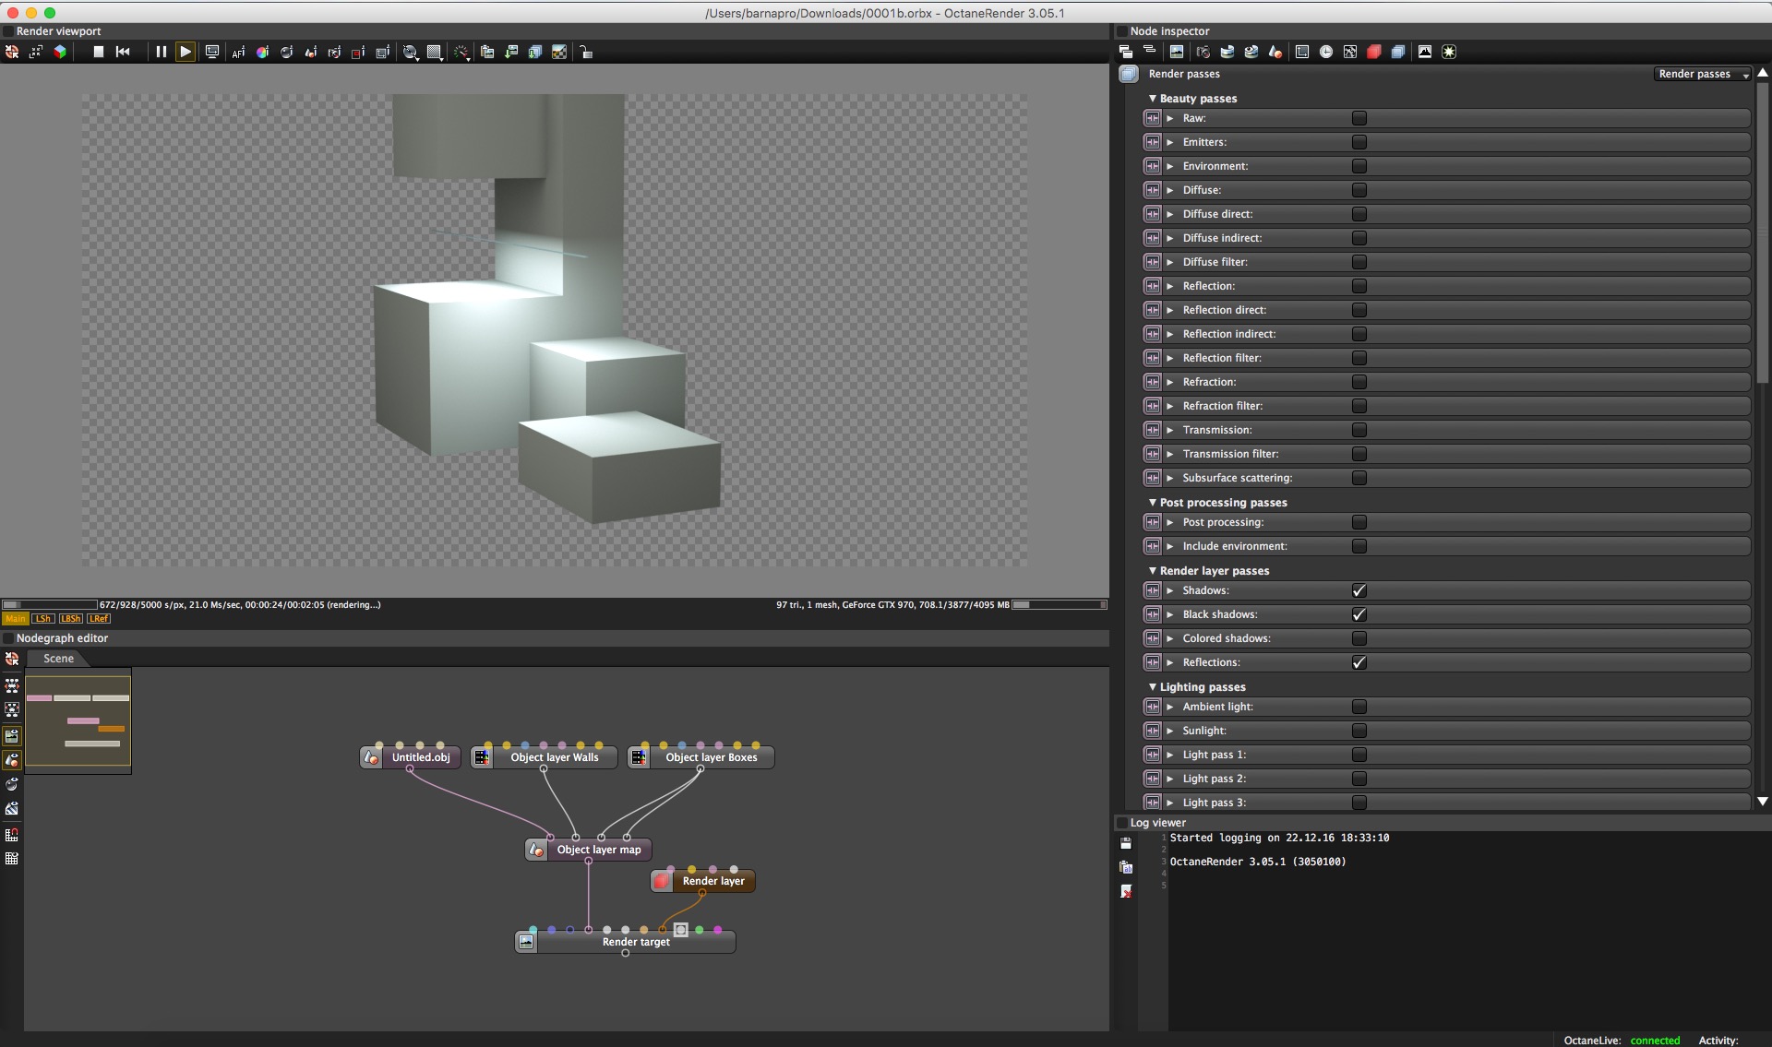Viewport: 1772px width, 1047px height.
Task: Click the clock animation settings icon
Action: (1325, 52)
